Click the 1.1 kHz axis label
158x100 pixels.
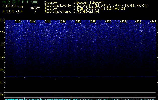pyautogui.click(x=2, y=32)
